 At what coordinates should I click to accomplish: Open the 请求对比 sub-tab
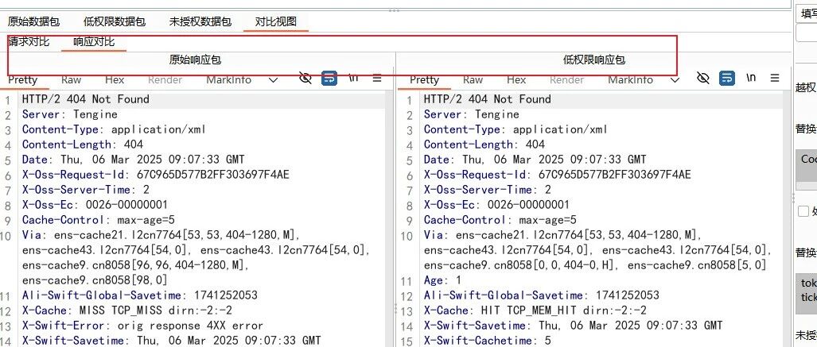click(x=29, y=41)
